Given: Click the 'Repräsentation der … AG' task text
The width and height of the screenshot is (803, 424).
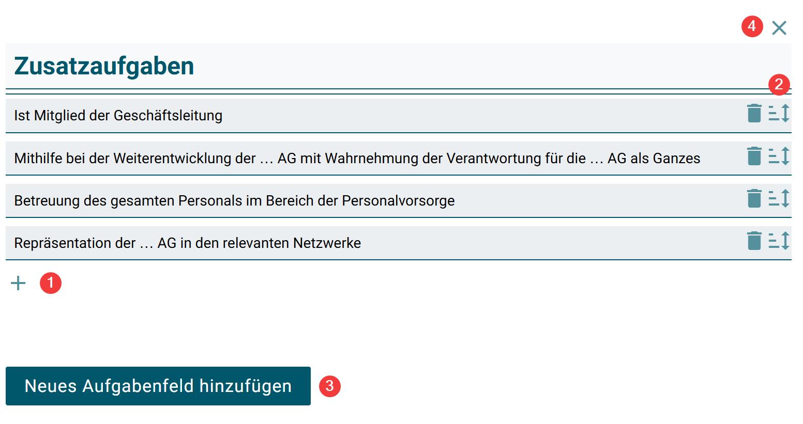Looking at the screenshot, I should tap(187, 243).
